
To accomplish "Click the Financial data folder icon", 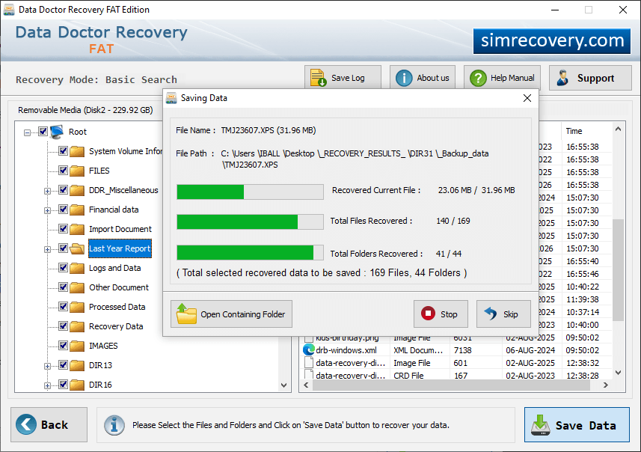I will click(77, 210).
